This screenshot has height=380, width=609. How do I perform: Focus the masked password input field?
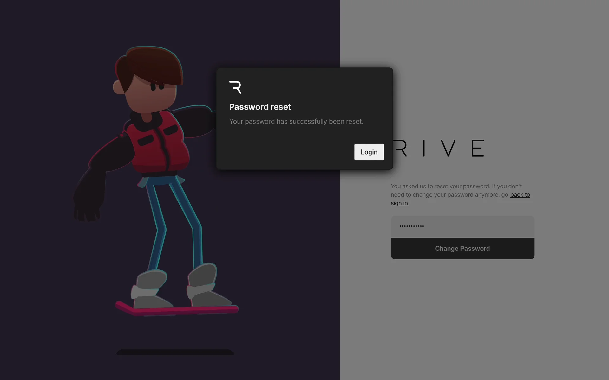click(x=462, y=226)
